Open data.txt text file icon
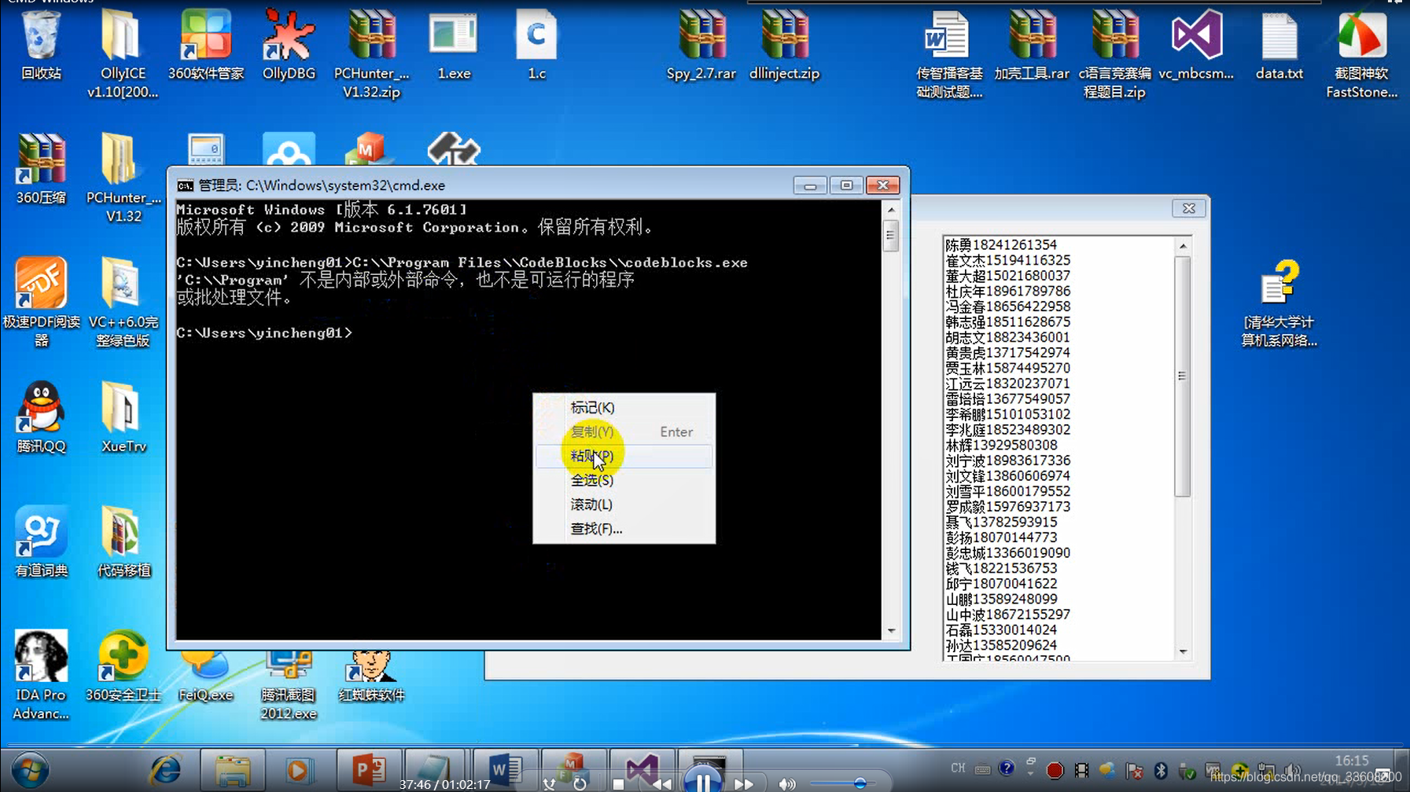This screenshot has height=792, width=1410. coord(1279,44)
